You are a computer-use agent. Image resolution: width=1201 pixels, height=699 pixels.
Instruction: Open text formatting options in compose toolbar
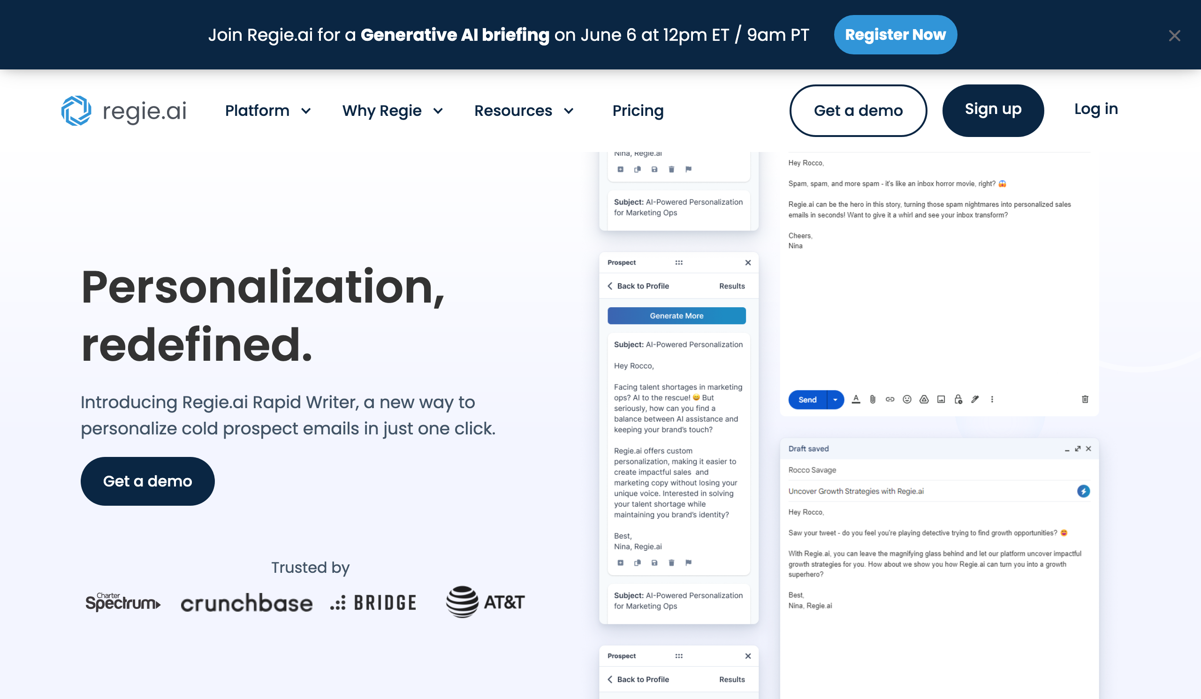click(x=856, y=399)
